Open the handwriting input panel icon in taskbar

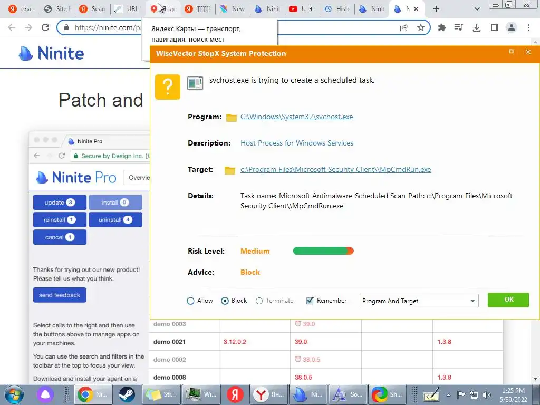(x=431, y=394)
